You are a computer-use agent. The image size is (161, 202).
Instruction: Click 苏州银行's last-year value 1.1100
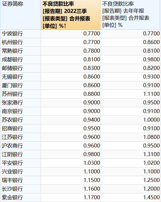[151, 94]
